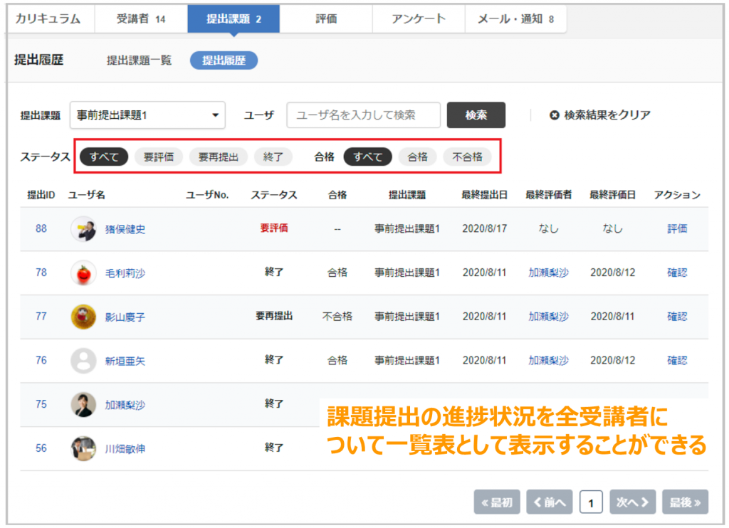Image resolution: width=729 pixels, height=528 pixels.
Task: Click the ユーザ名 search input field
Action: click(x=363, y=115)
